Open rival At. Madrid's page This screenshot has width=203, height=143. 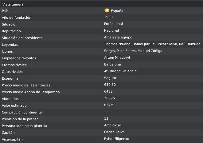point(112,71)
